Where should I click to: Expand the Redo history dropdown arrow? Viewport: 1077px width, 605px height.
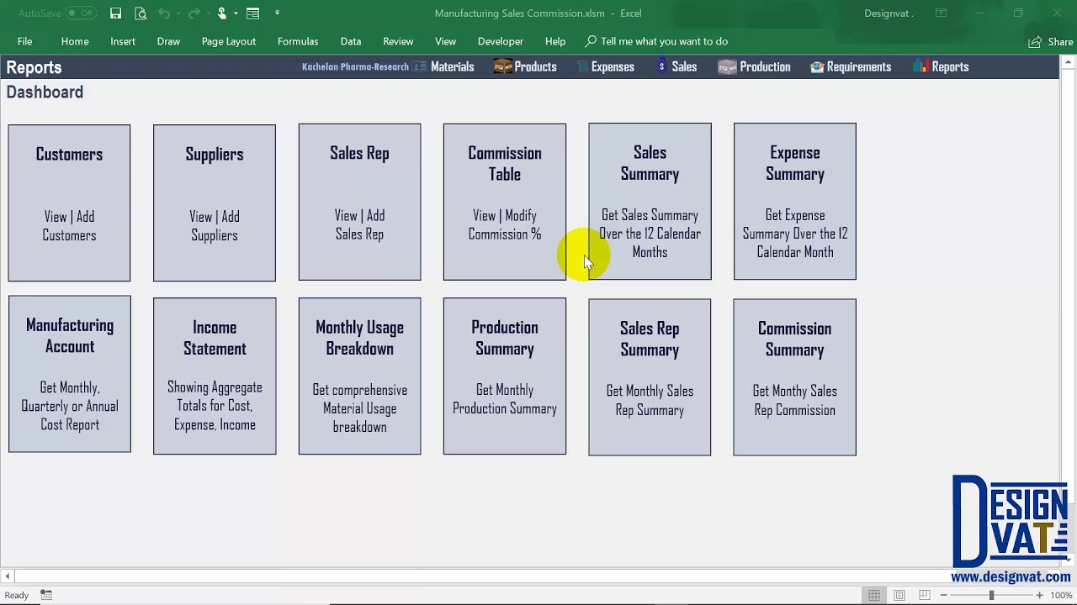click(207, 13)
